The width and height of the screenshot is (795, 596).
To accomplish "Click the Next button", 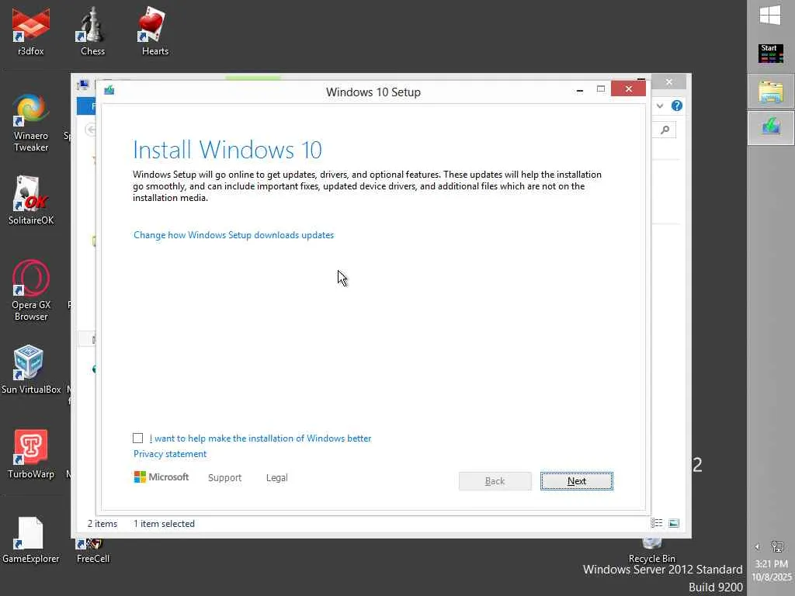I will (577, 481).
